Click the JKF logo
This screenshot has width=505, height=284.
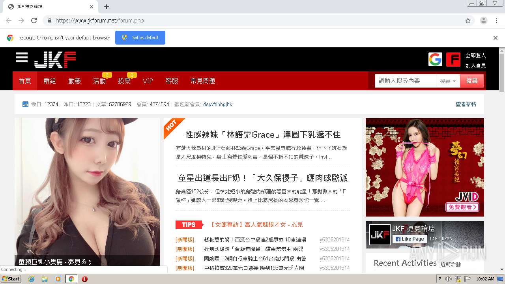point(55,60)
